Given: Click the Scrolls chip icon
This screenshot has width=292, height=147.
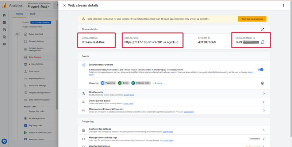Looking at the screenshot, I should [x=120, y=83].
